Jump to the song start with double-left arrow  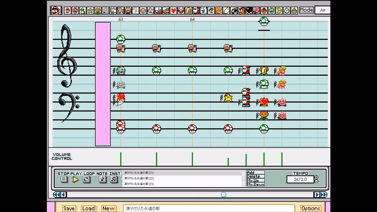click(x=57, y=194)
